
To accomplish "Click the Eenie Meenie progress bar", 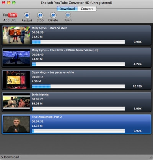I will click(78, 109).
